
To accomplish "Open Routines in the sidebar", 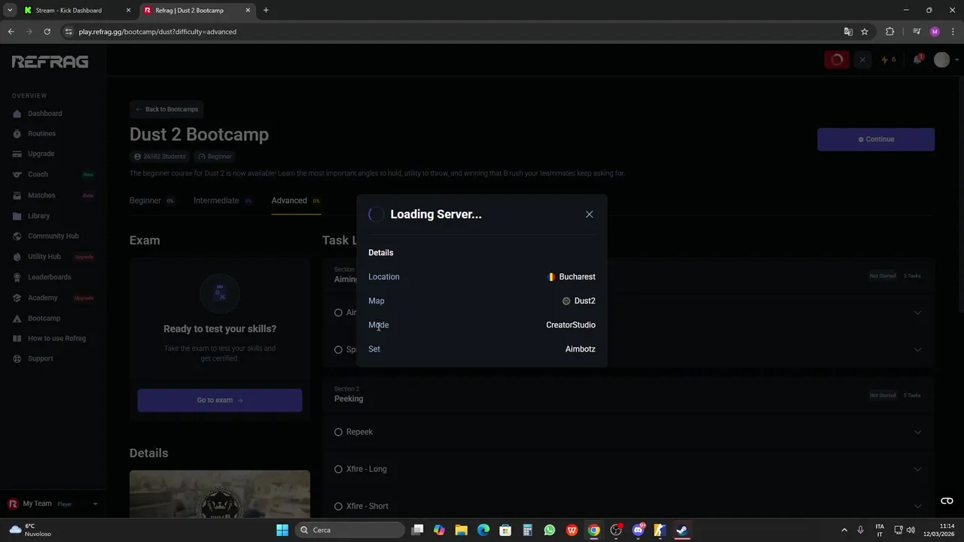I will tap(41, 133).
